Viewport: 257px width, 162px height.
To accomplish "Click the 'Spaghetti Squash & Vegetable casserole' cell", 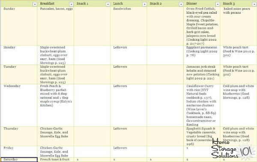I will coord(202,136).
